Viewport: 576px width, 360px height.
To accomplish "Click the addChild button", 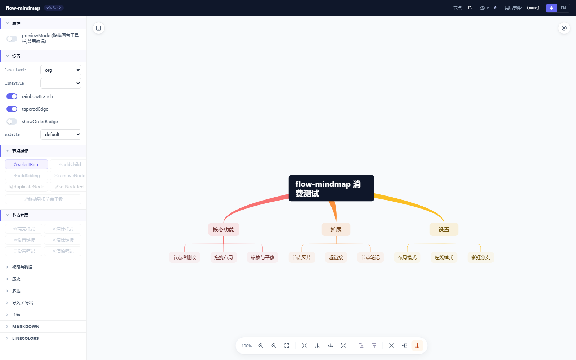I will [x=68, y=165].
